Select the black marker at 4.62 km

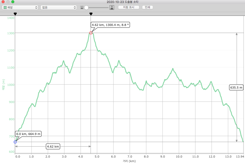point(91,14)
